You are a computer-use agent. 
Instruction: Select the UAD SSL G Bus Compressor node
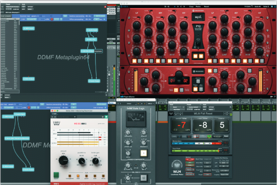click(92, 51)
